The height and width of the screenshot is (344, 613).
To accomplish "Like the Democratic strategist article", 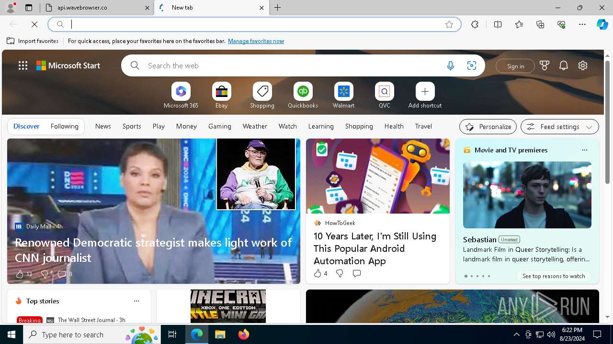I will 20,274.
